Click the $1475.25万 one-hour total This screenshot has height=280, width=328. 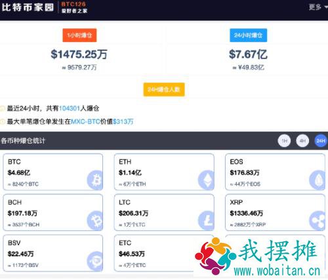click(x=79, y=54)
